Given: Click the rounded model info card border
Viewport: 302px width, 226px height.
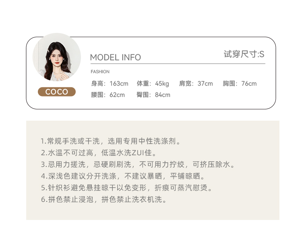Looking at the screenshot, I should (151, 109).
